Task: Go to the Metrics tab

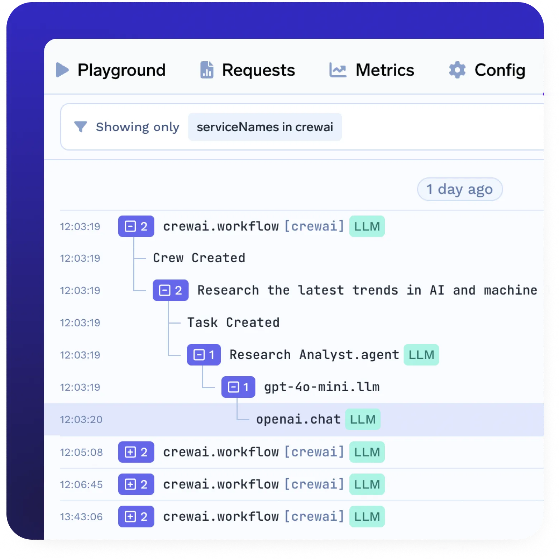Action: click(372, 70)
